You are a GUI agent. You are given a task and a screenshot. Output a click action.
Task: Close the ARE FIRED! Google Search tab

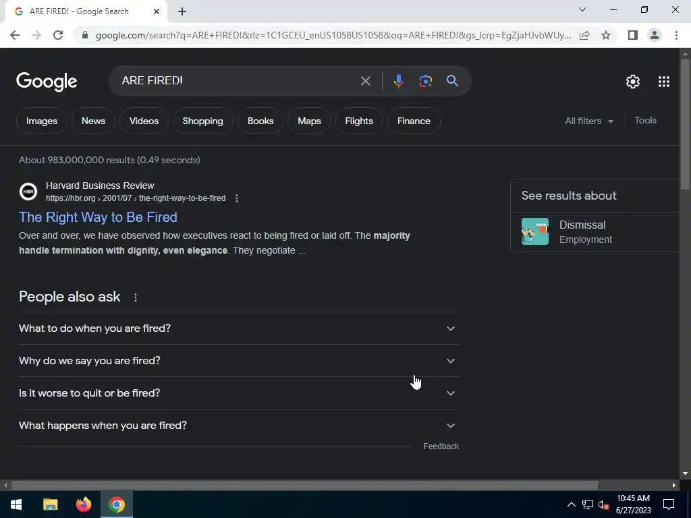[157, 12]
